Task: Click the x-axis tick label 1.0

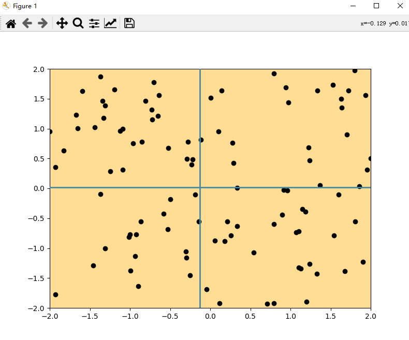Action: coord(290,316)
